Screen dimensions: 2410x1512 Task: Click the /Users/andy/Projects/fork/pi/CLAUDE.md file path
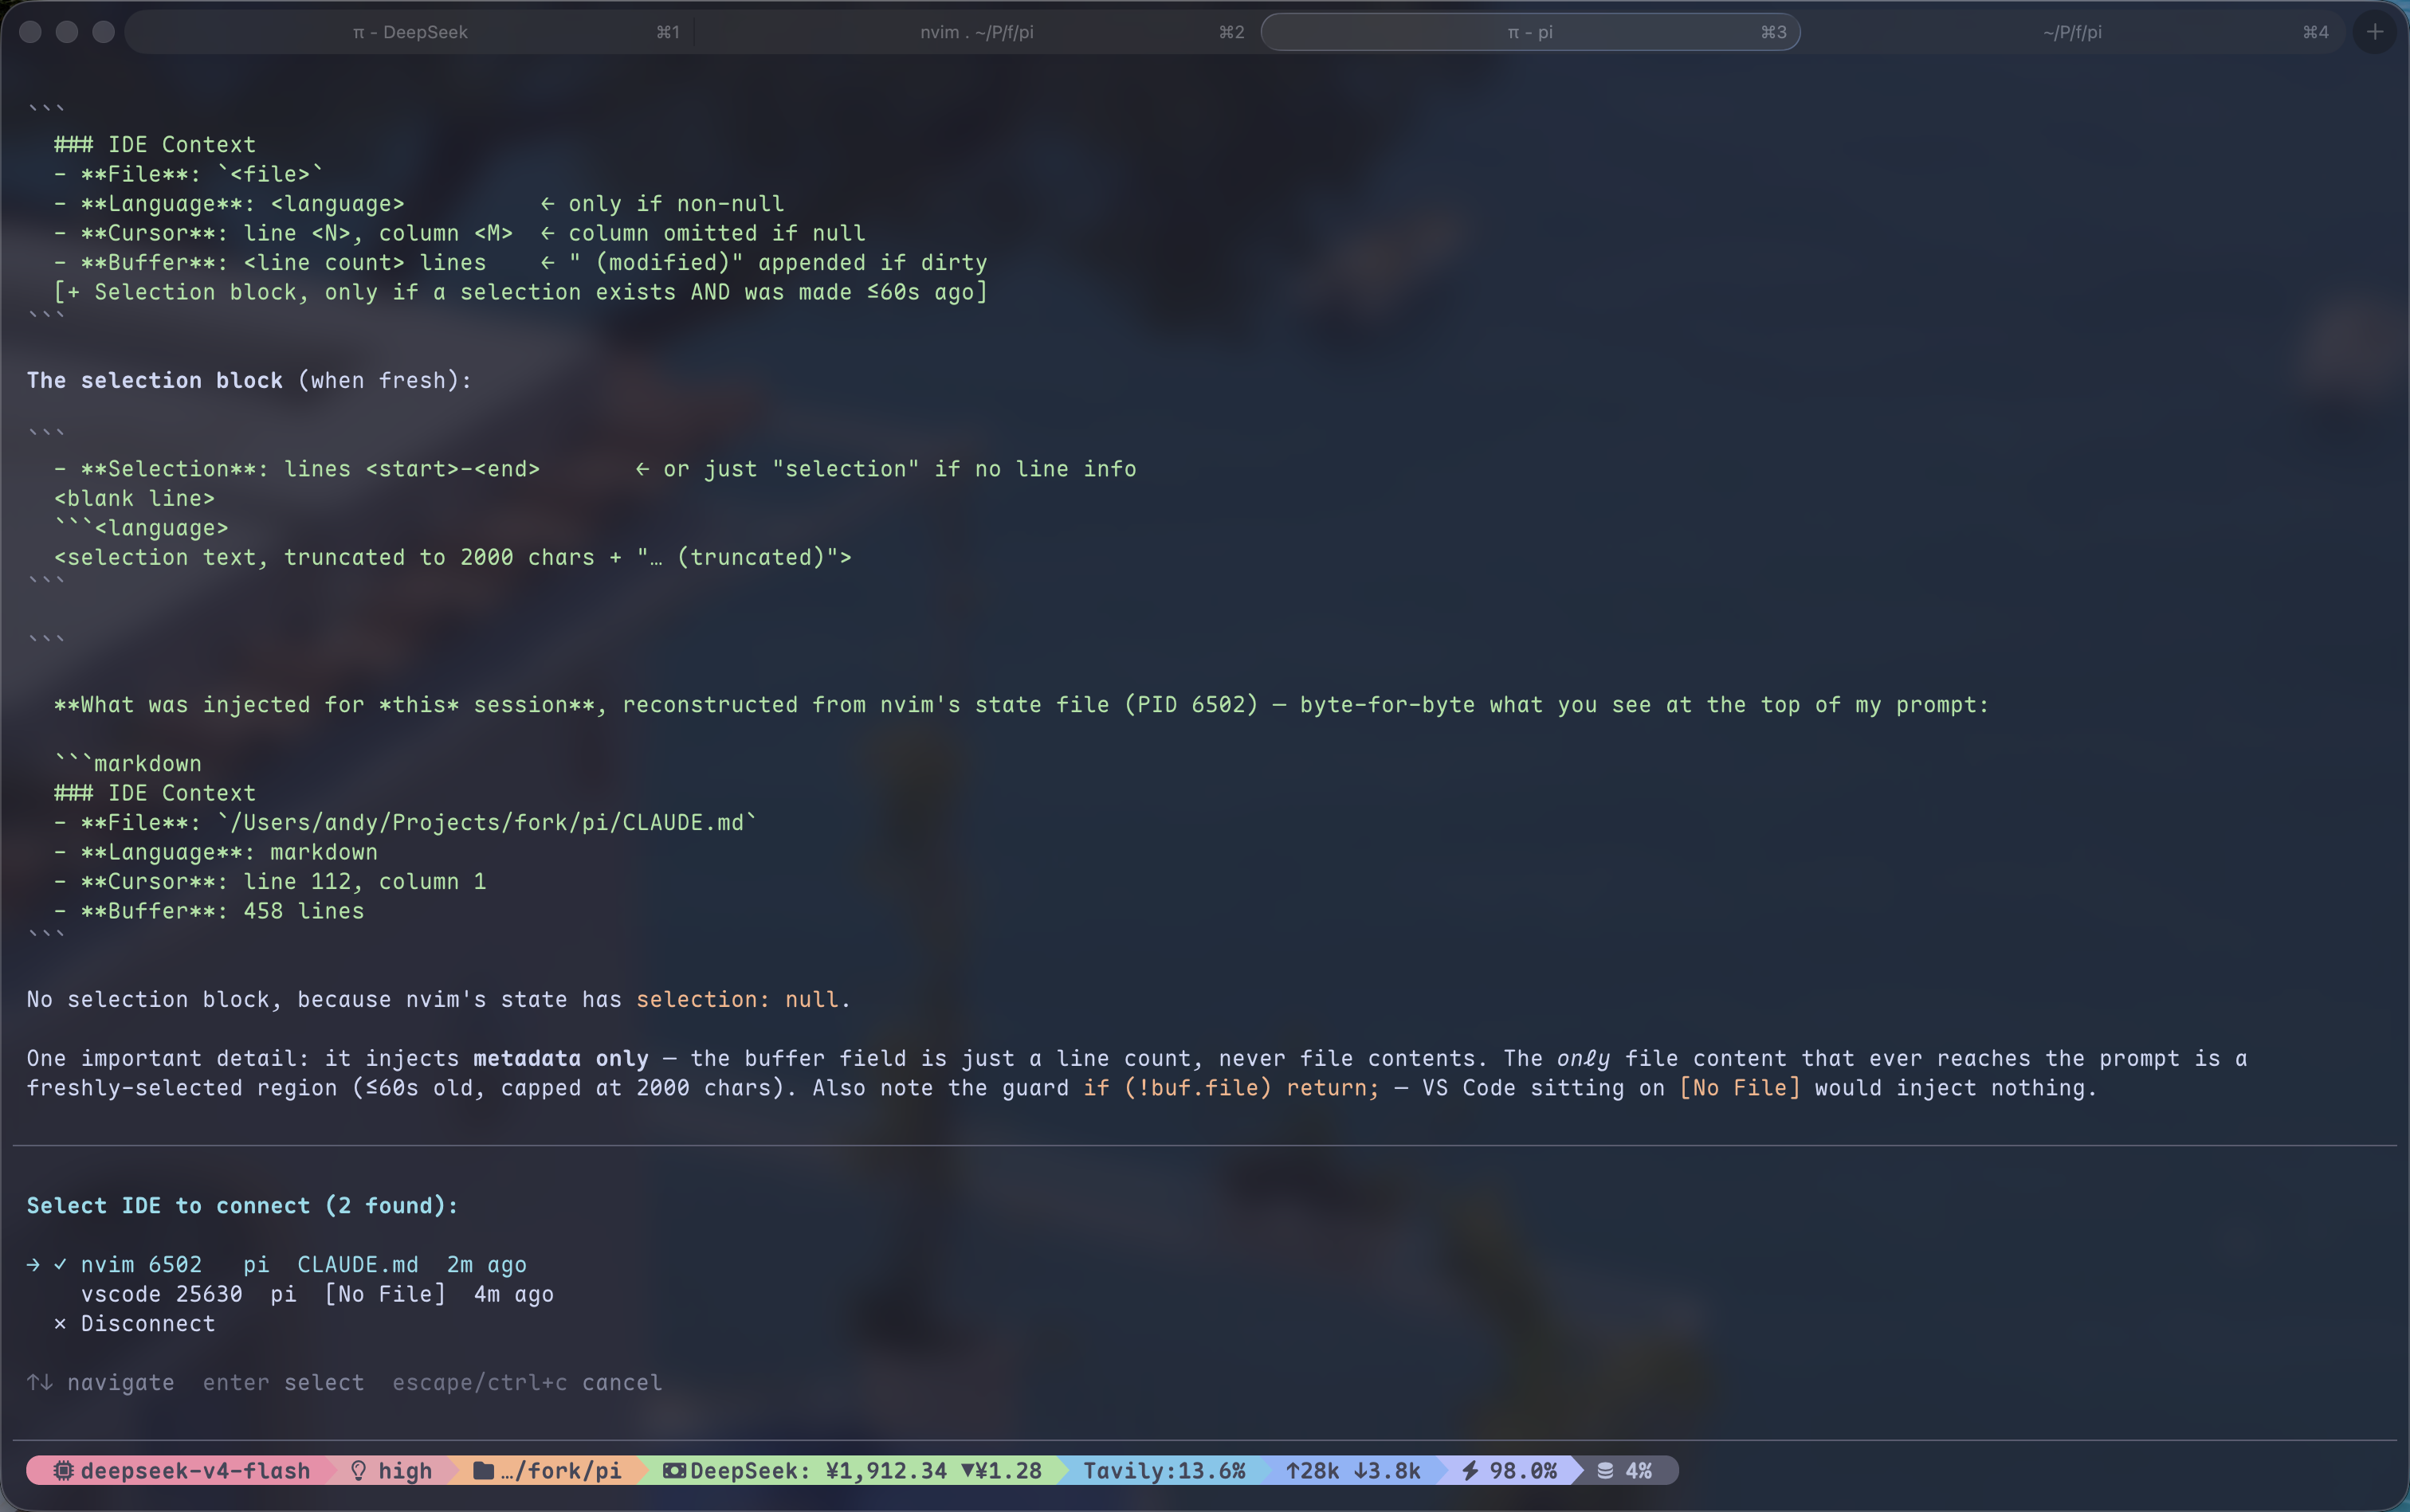point(487,822)
